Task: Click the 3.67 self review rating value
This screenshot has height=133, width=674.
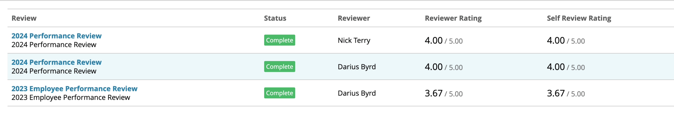Action: (556, 93)
